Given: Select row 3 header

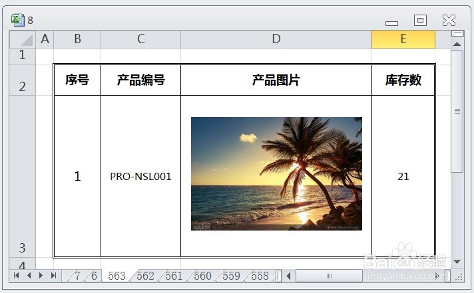Looking at the screenshot, I should (23, 176).
